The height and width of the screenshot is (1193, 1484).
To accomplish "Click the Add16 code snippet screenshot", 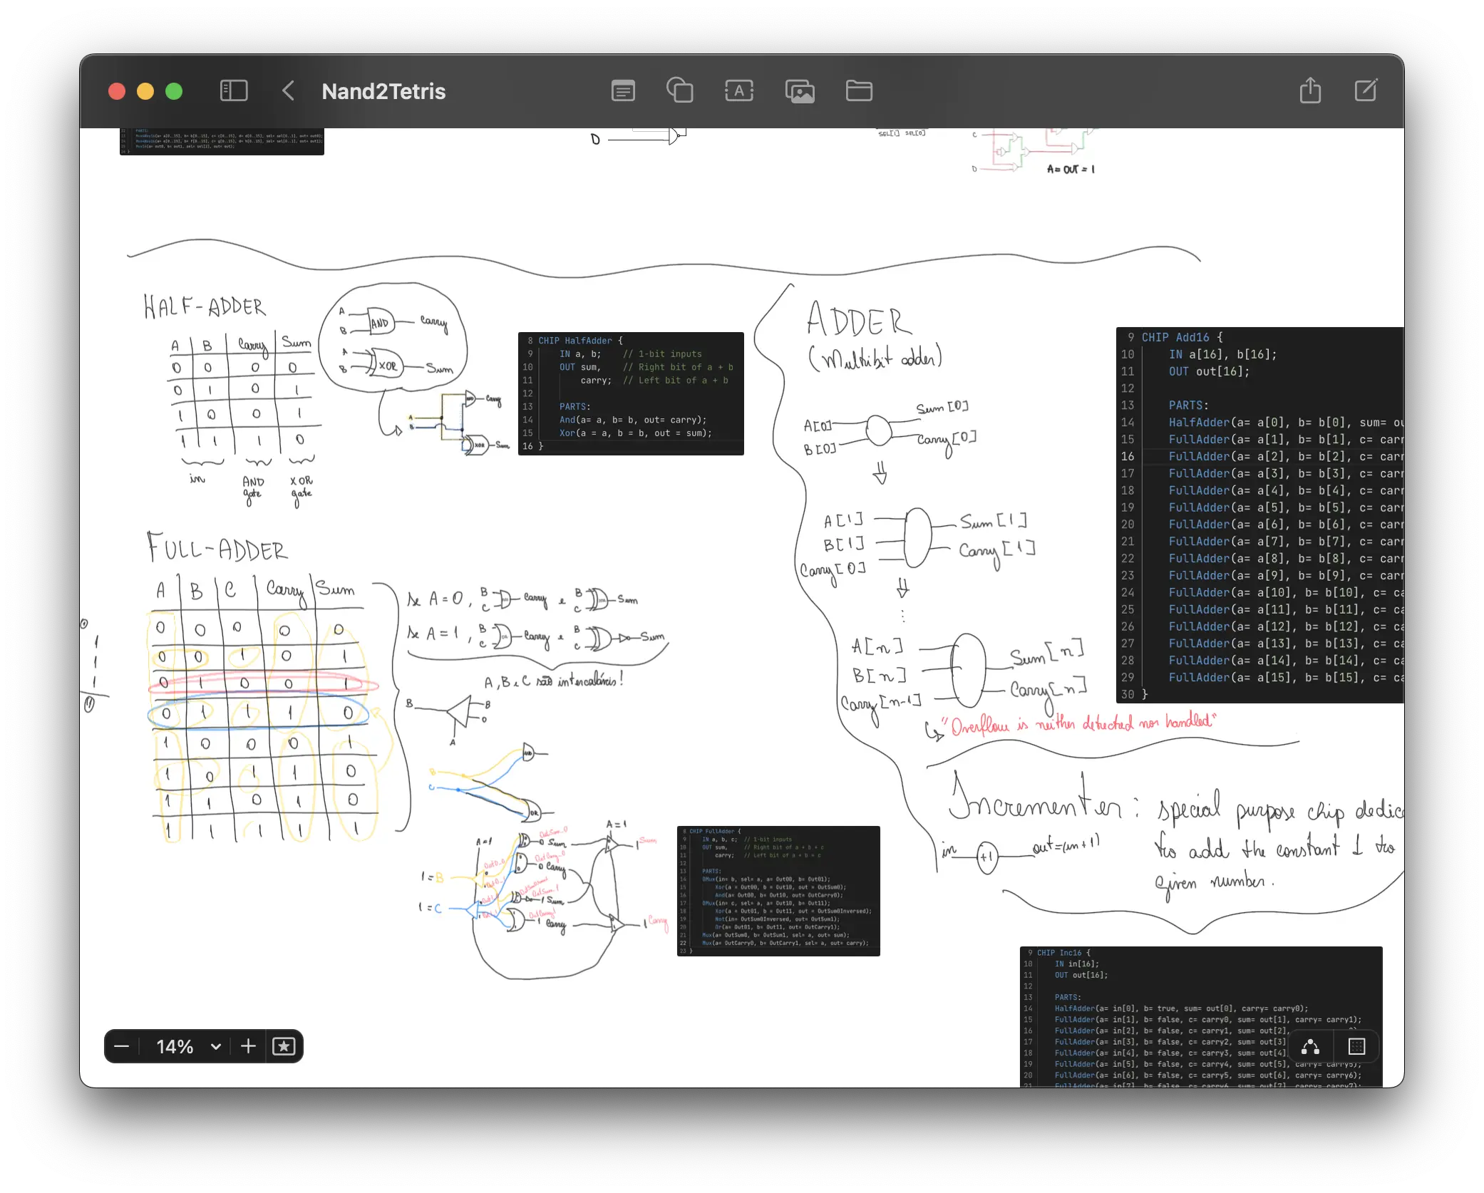I will [x=1262, y=513].
